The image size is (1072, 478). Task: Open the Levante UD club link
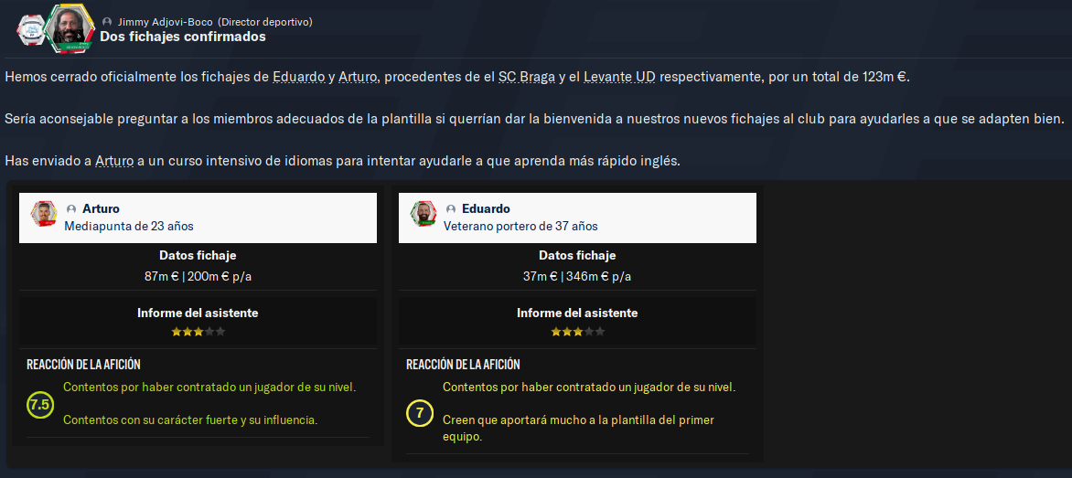tap(619, 77)
